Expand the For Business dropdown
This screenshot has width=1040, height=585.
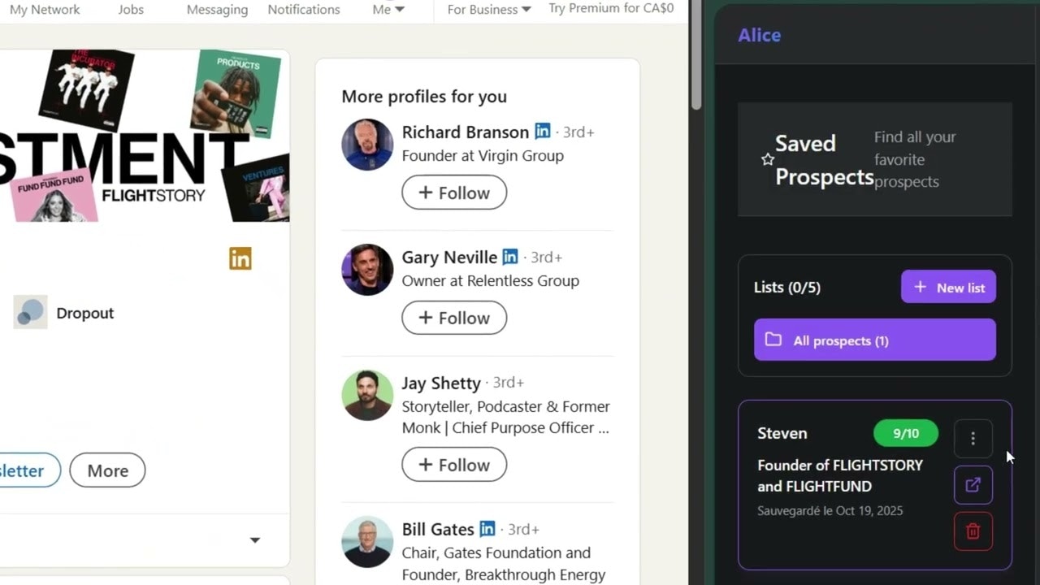click(489, 10)
